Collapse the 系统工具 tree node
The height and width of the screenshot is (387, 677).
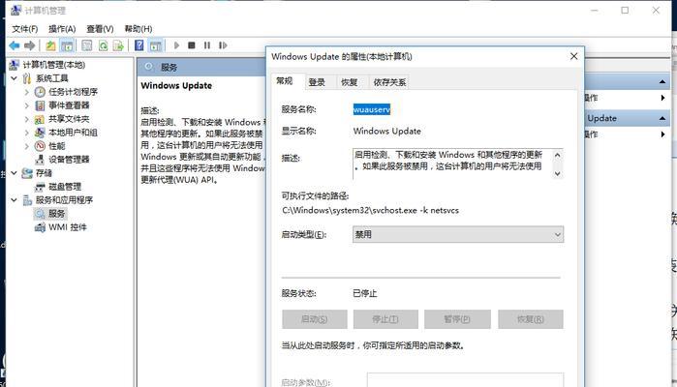pos(15,78)
